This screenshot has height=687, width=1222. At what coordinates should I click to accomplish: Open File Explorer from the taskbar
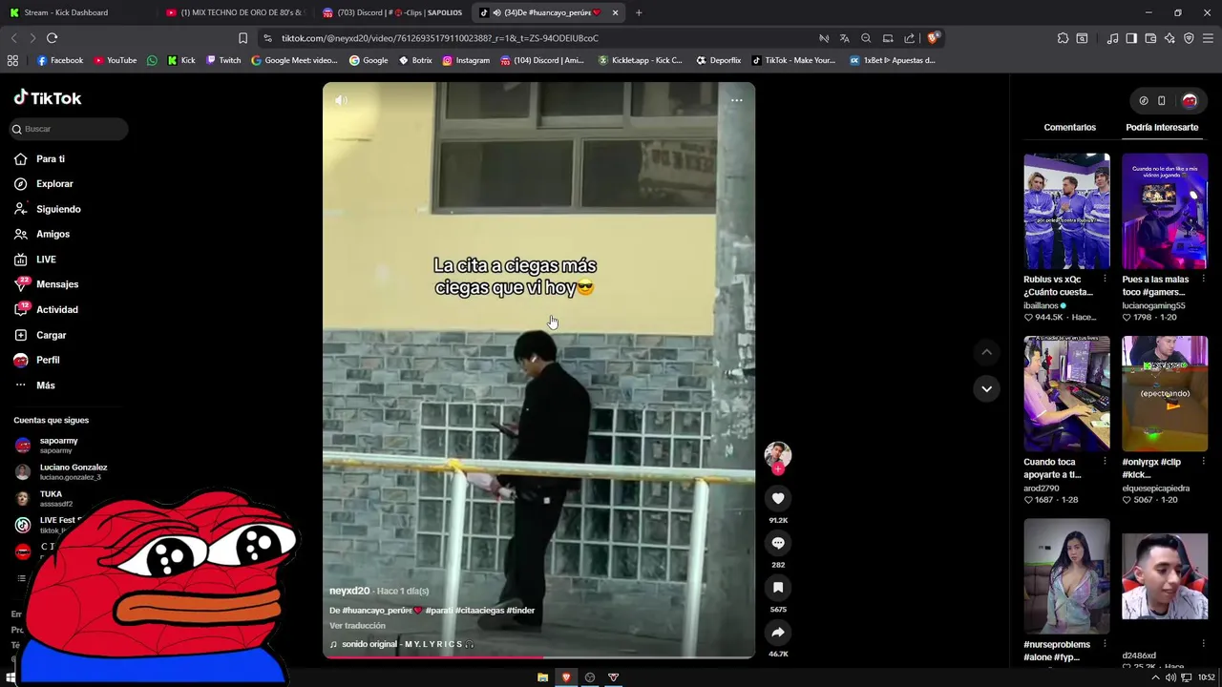coord(542,677)
